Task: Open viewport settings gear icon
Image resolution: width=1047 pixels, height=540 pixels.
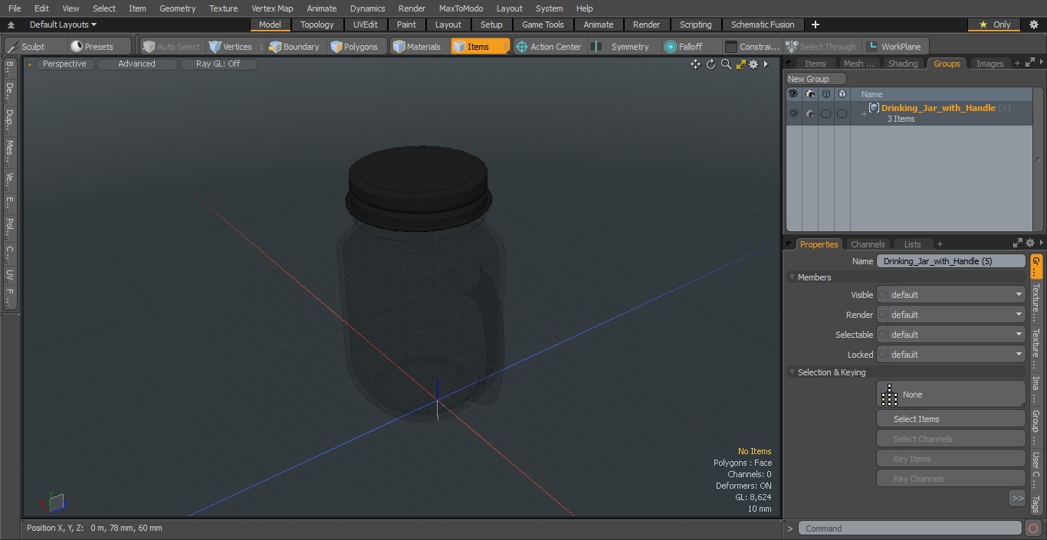Action: [753, 64]
